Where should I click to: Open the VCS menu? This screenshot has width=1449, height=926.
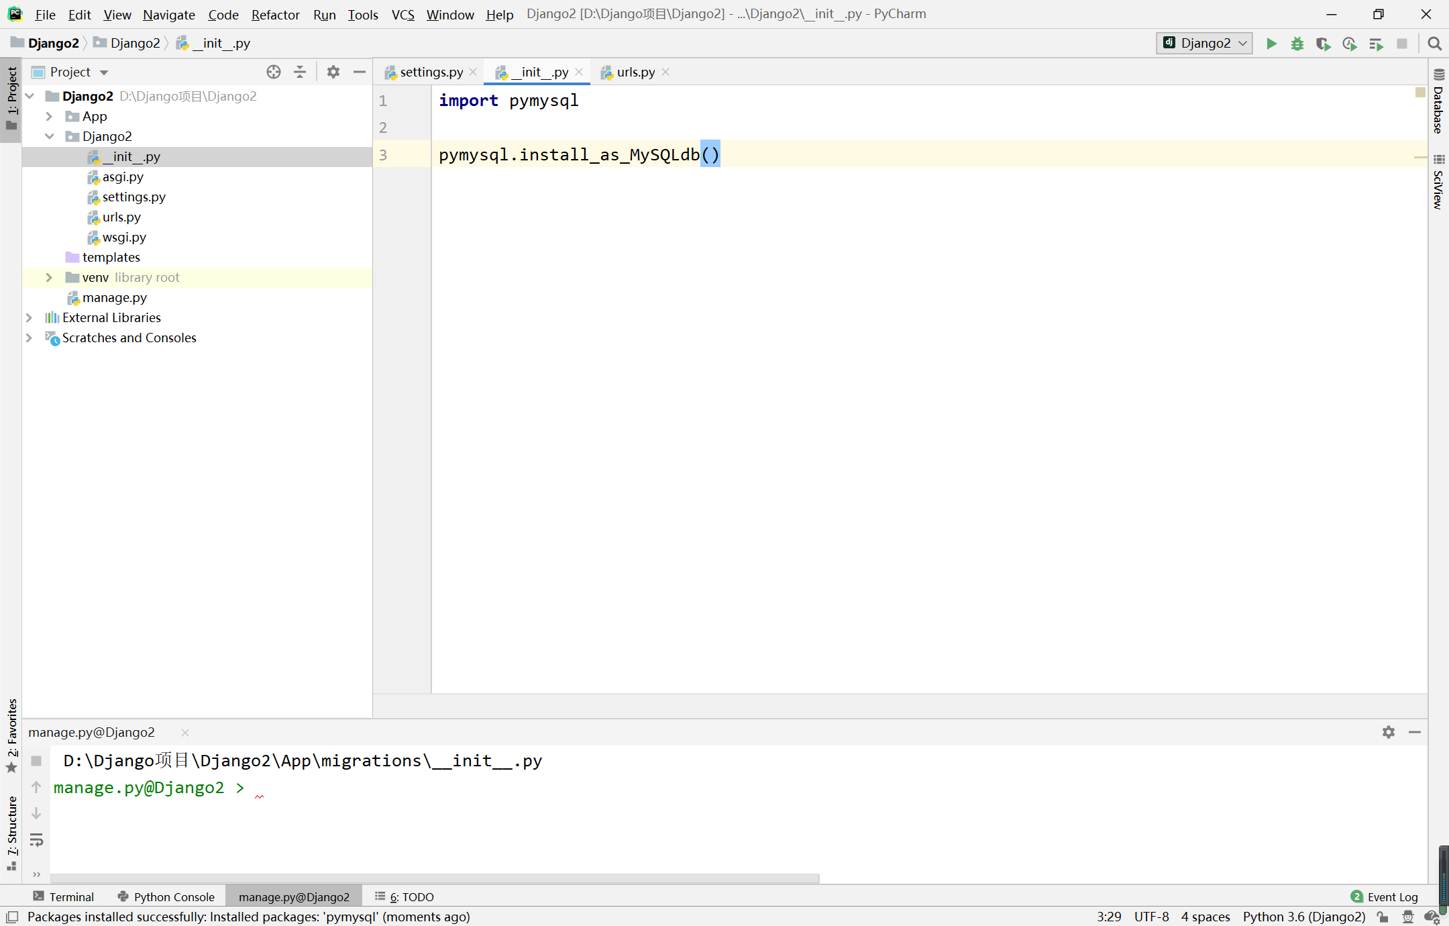(402, 14)
